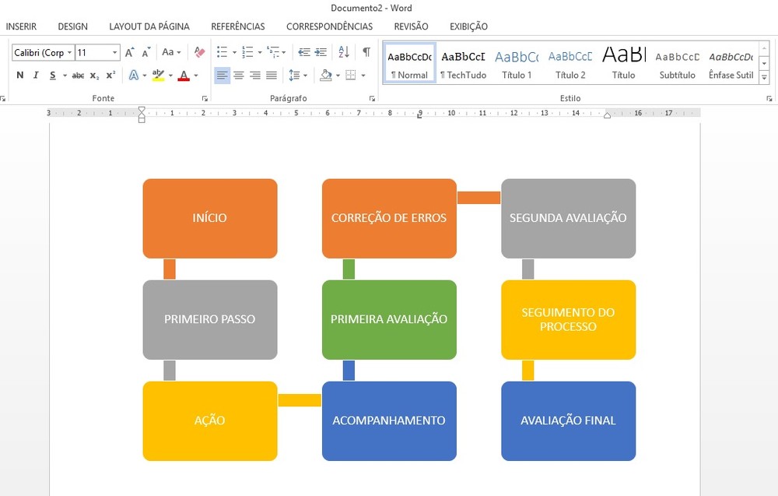Apply the bulleted list
The height and width of the screenshot is (496, 778).
221,51
